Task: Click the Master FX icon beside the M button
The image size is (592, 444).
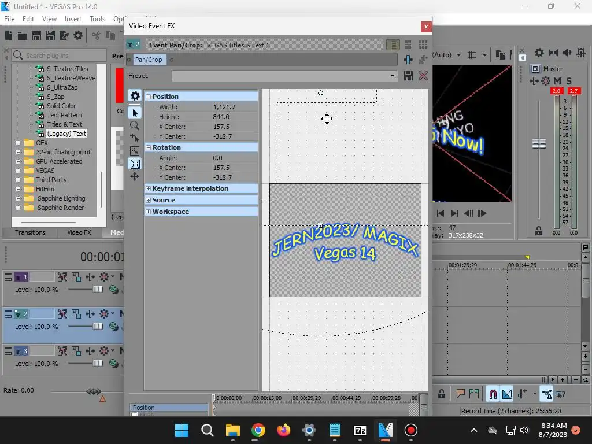Action: pos(534,81)
